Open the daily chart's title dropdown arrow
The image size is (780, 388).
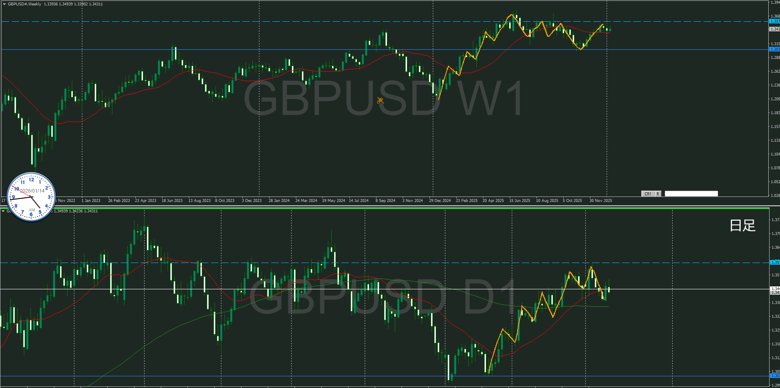3,211
